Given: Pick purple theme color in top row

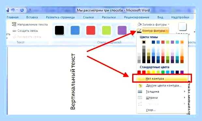Looking at the screenshot, I should pos(172,42).
